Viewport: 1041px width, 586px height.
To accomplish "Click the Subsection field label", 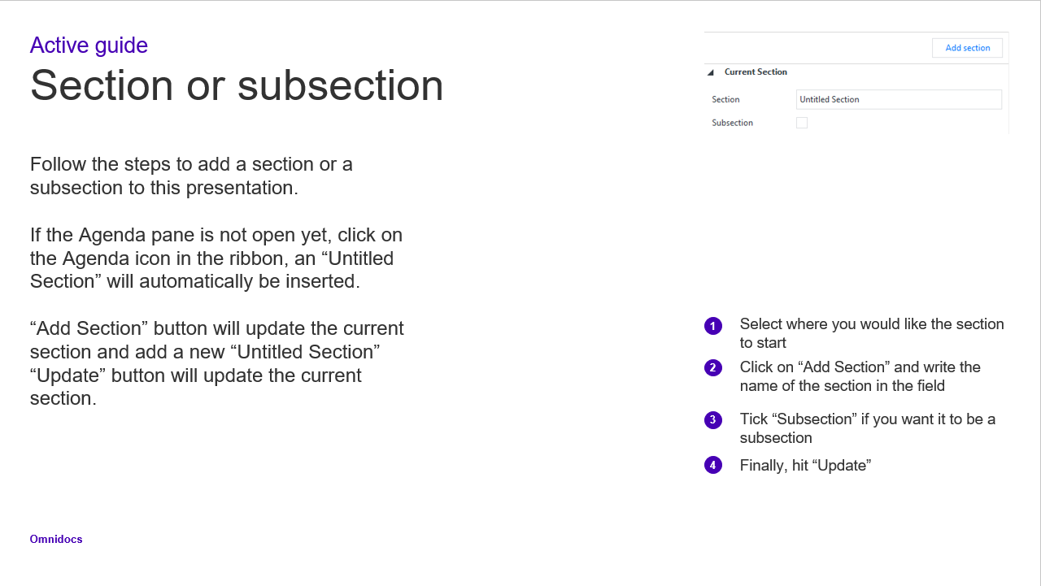I will (x=732, y=123).
